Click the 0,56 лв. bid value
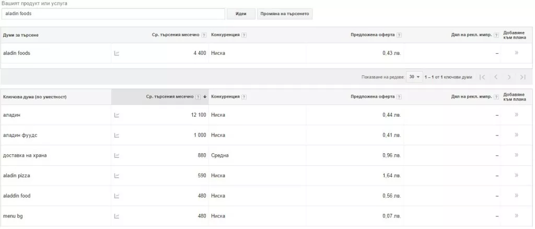The height and width of the screenshot is (229, 535). point(392,196)
